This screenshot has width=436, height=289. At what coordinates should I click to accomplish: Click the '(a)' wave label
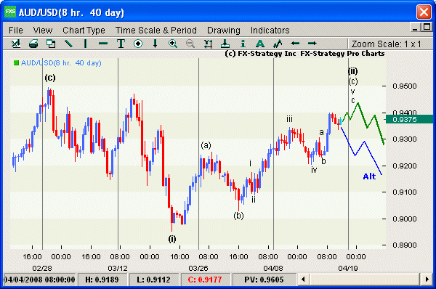click(206, 145)
